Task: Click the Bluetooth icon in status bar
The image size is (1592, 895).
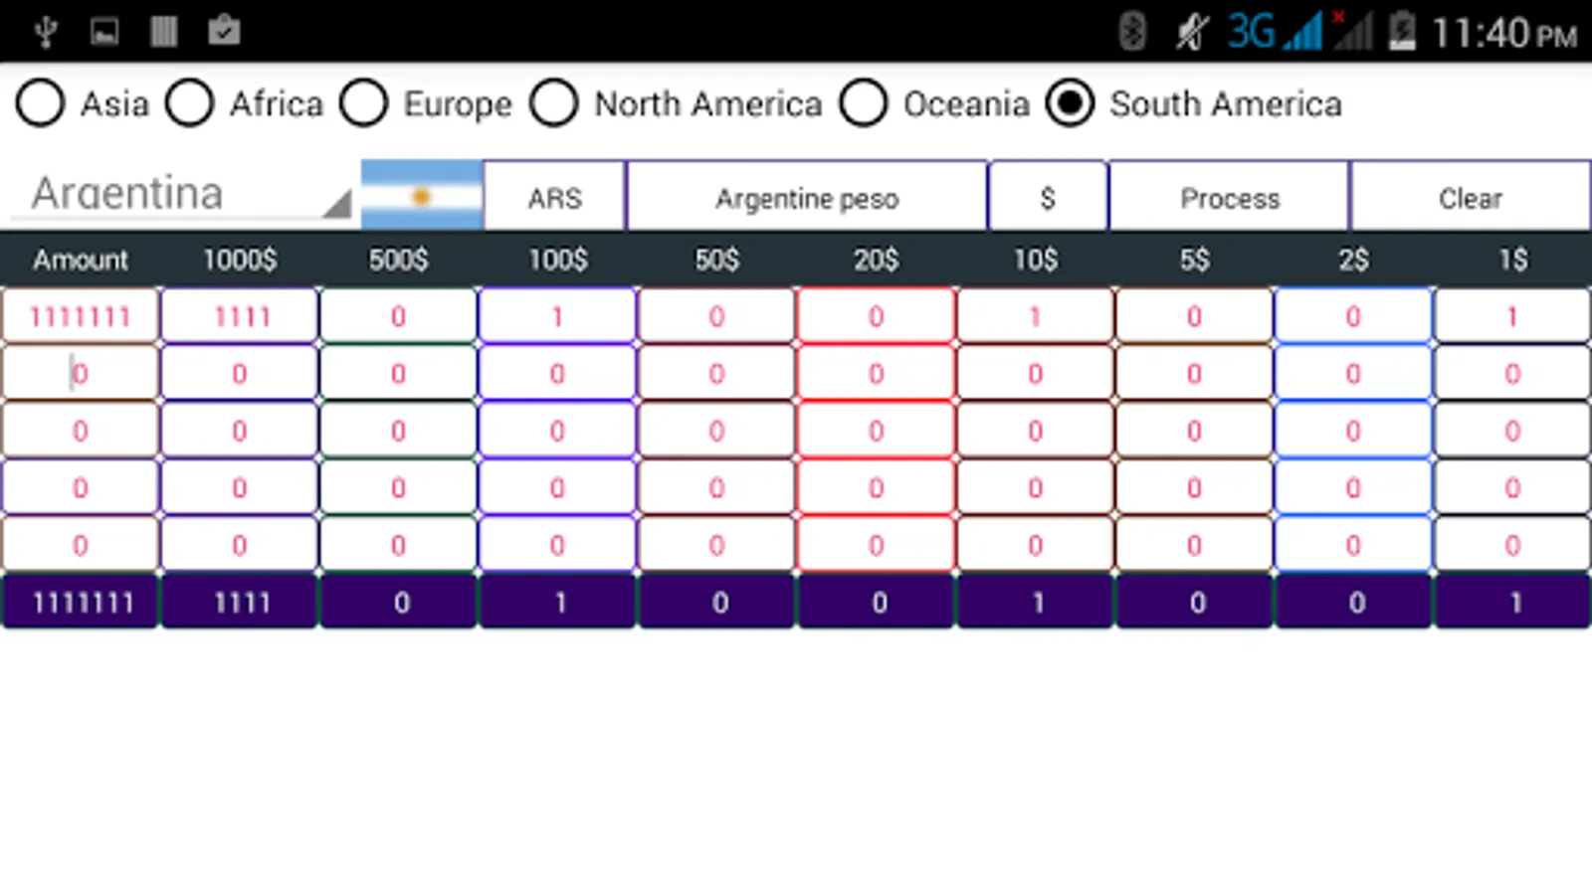Action: click(1129, 30)
